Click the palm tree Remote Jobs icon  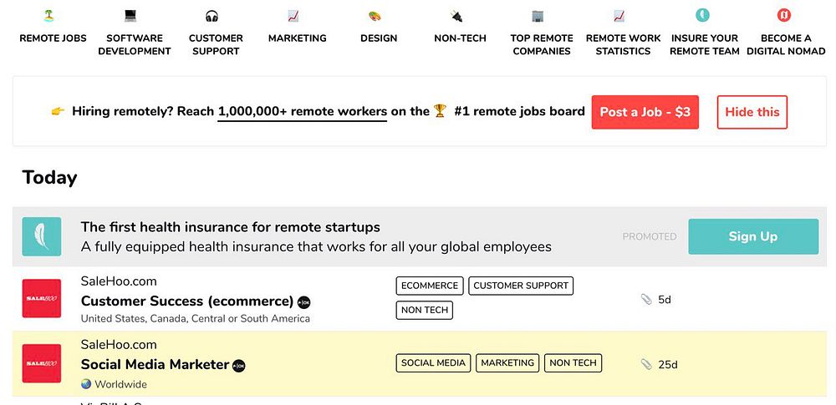click(x=48, y=16)
